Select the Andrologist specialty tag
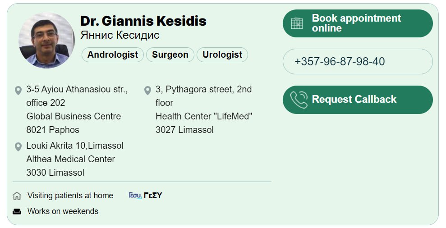 [113, 55]
